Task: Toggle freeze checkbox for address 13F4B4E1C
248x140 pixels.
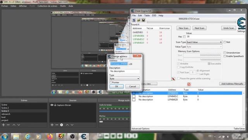Action: [x=134, y=96]
